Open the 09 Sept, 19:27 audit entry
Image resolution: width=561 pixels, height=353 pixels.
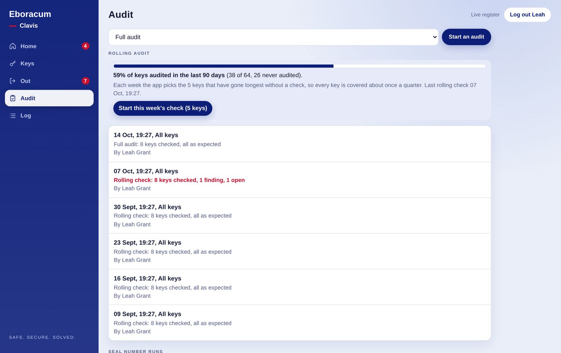tap(300, 323)
